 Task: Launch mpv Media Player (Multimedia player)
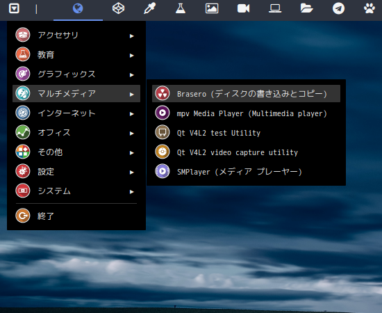246,113
